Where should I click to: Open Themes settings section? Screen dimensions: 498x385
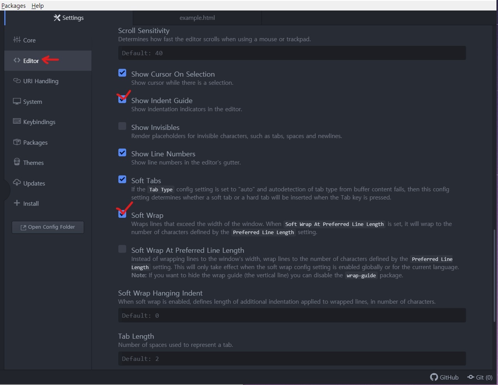point(48,163)
